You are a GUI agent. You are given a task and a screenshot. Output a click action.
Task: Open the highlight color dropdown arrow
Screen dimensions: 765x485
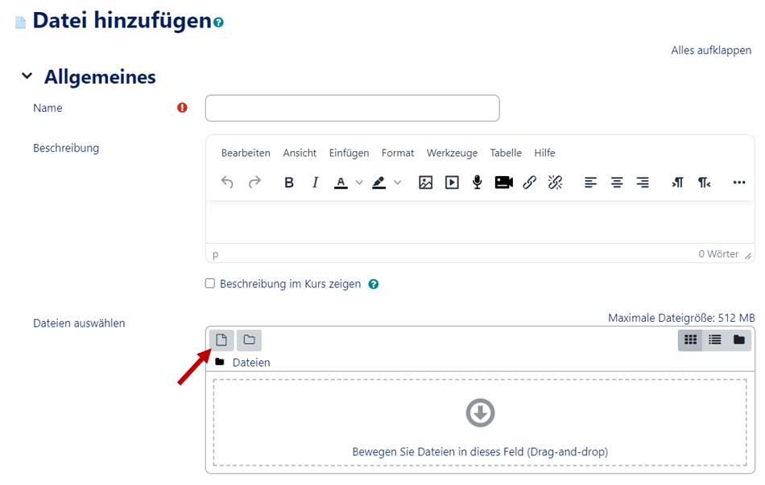[397, 183]
